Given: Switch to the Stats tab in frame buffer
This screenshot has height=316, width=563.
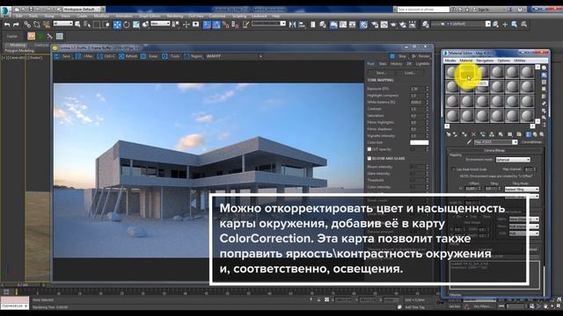Looking at the screenshot, I should [383, 64].
